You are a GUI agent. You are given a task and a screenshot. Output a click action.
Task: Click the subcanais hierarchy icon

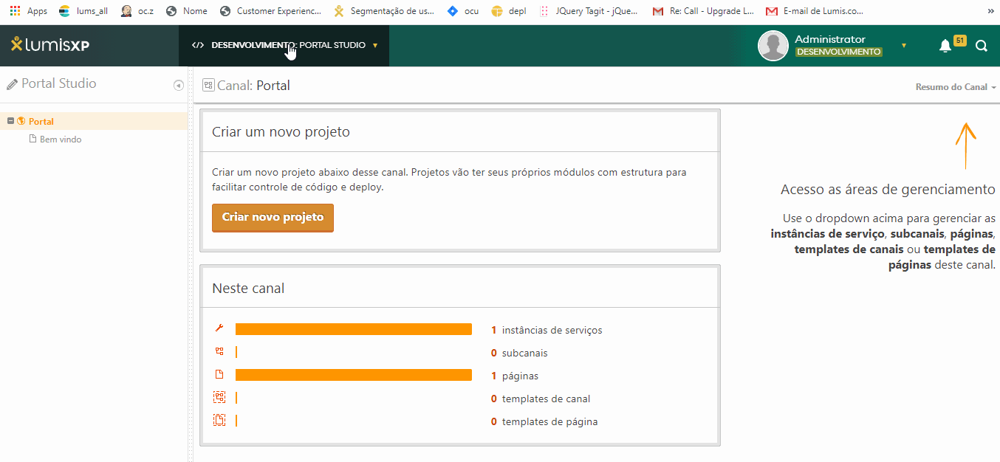click(x=219, y=352)
